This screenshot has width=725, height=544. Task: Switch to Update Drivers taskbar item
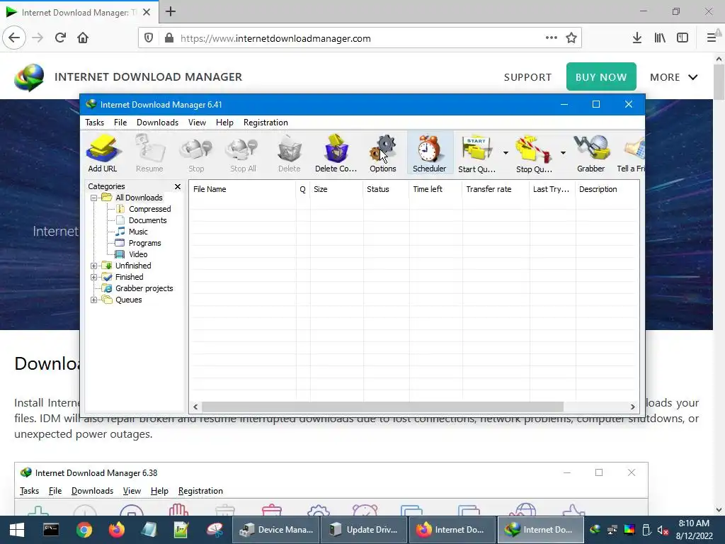coord(365,530)
